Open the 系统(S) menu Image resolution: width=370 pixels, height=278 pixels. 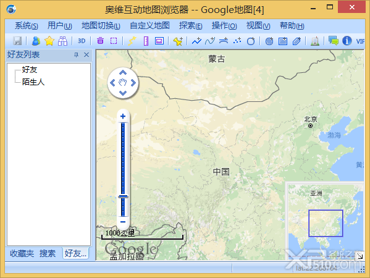tap(26, 25)
